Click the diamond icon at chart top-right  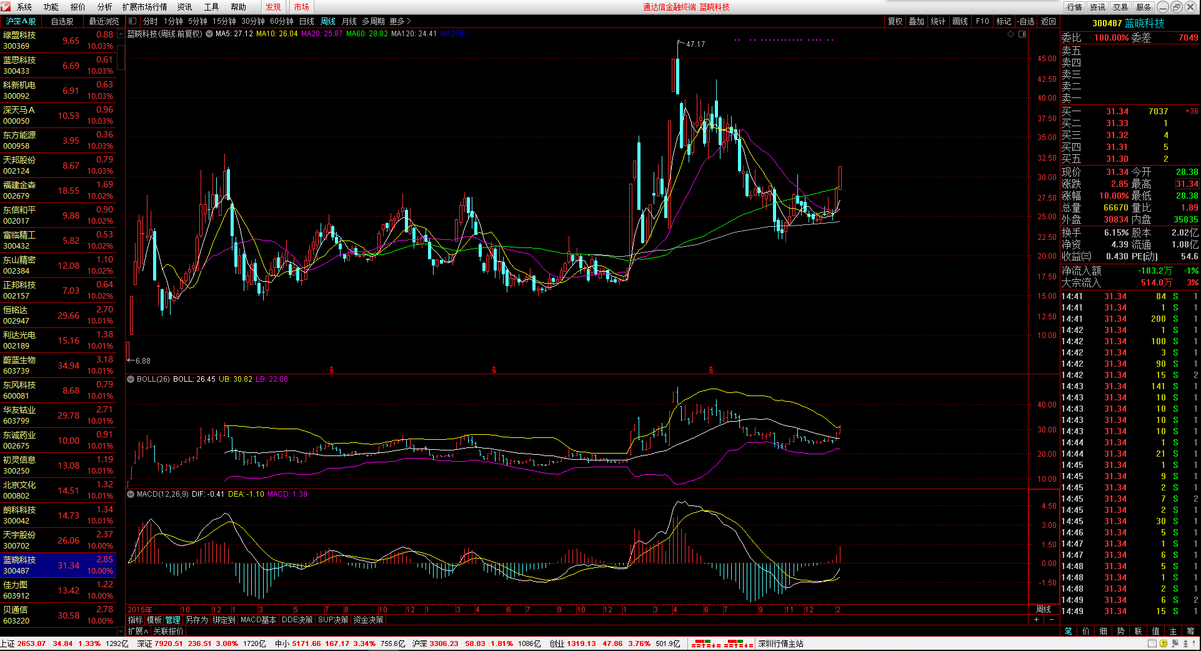coord(1010,34)
